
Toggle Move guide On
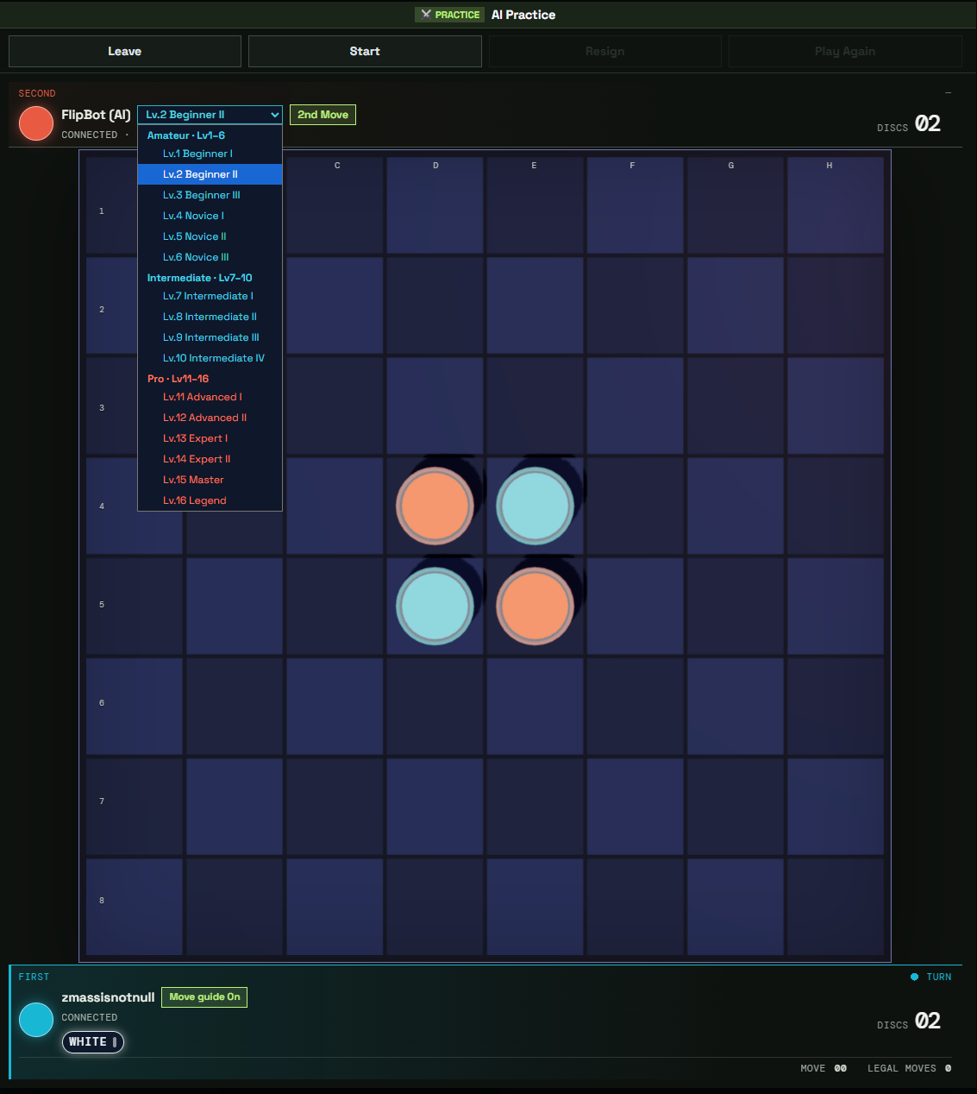(x=204, y=997)
